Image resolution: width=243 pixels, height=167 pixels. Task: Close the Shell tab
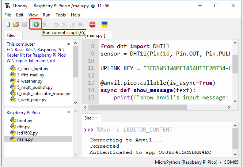pos(97,118)
